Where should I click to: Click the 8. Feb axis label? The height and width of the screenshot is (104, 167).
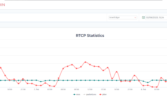click(143, 89)
